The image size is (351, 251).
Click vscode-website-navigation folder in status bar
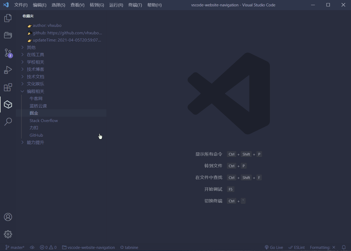pyautogui.click(x=89, y=247)
